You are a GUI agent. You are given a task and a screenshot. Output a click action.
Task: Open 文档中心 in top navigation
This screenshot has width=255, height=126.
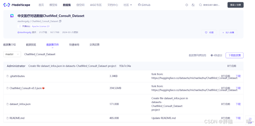113,5
